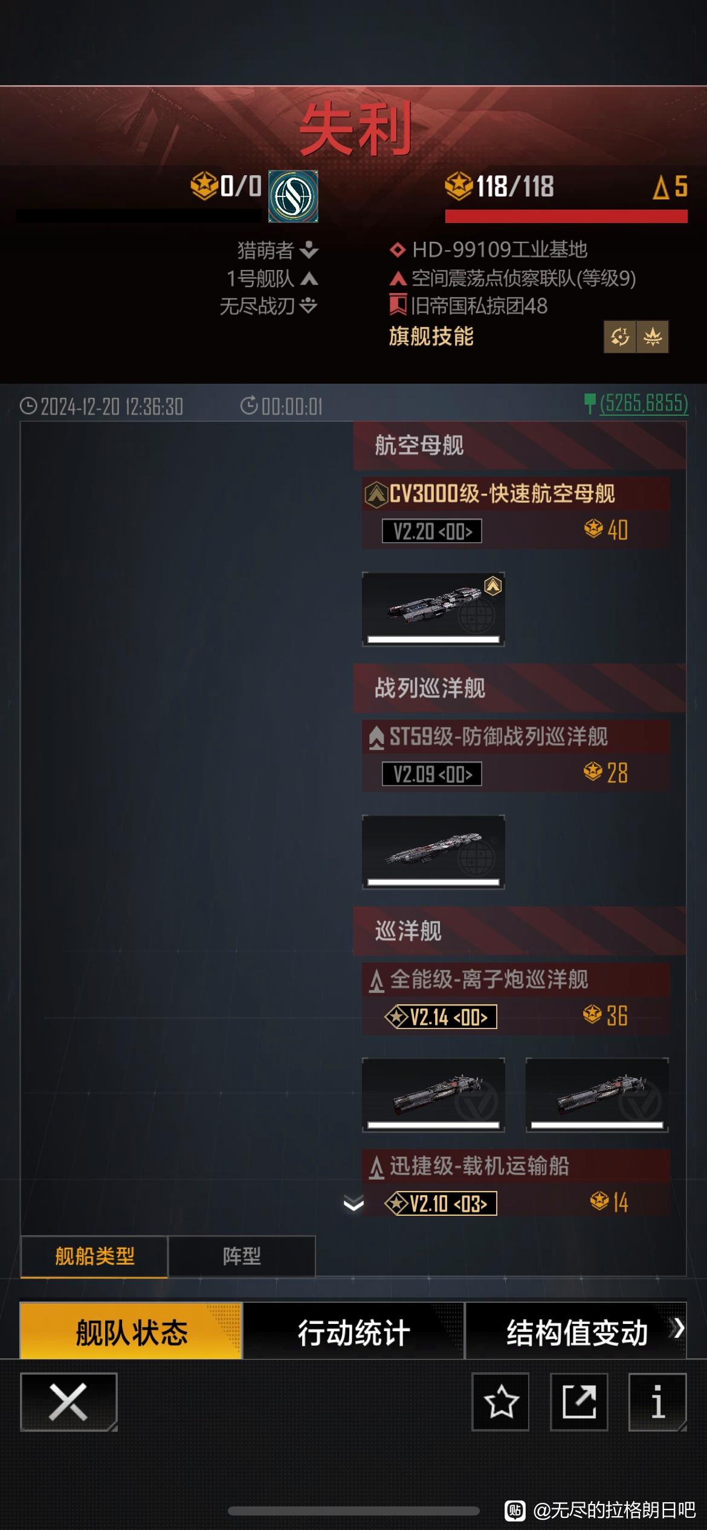Click the favorite star icon button

[x=500, y=1401]
